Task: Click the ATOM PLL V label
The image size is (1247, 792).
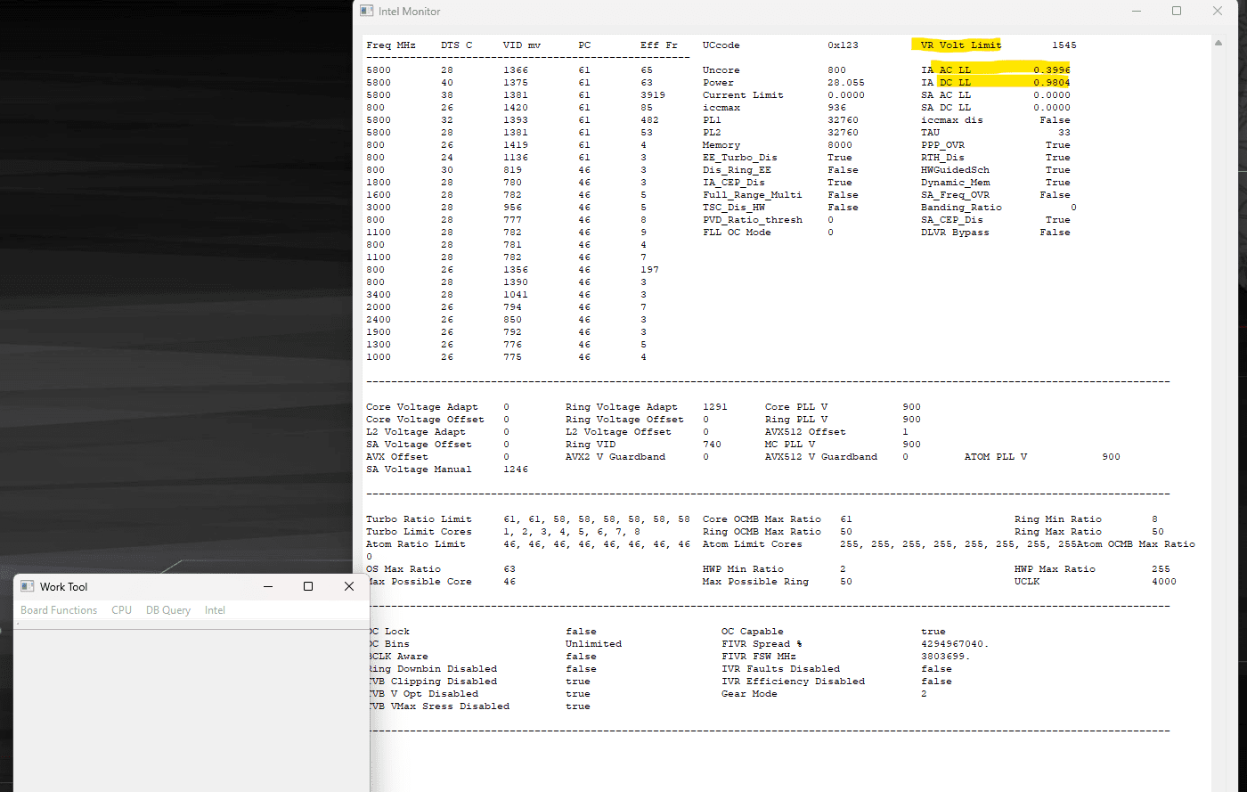Action: (x=996, y=456)
